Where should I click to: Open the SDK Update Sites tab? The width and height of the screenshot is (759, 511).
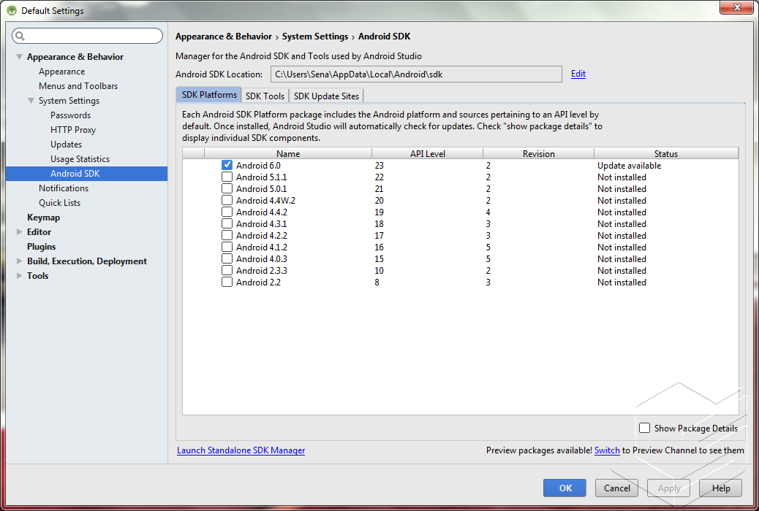click(x=326, y=96)
